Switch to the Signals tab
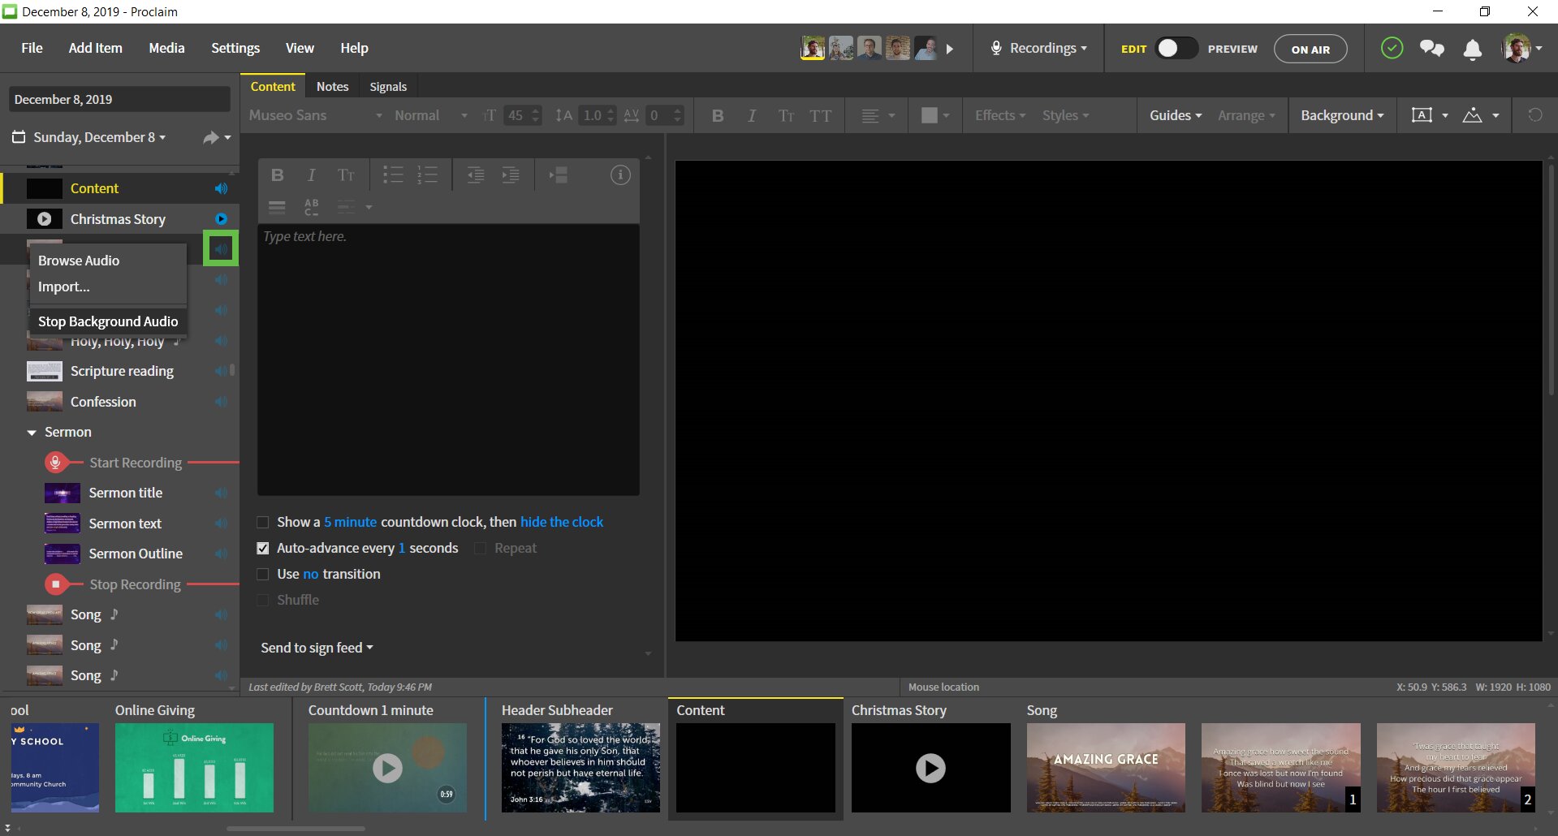This screenshot has width=1558, height=836. [388, 87]
